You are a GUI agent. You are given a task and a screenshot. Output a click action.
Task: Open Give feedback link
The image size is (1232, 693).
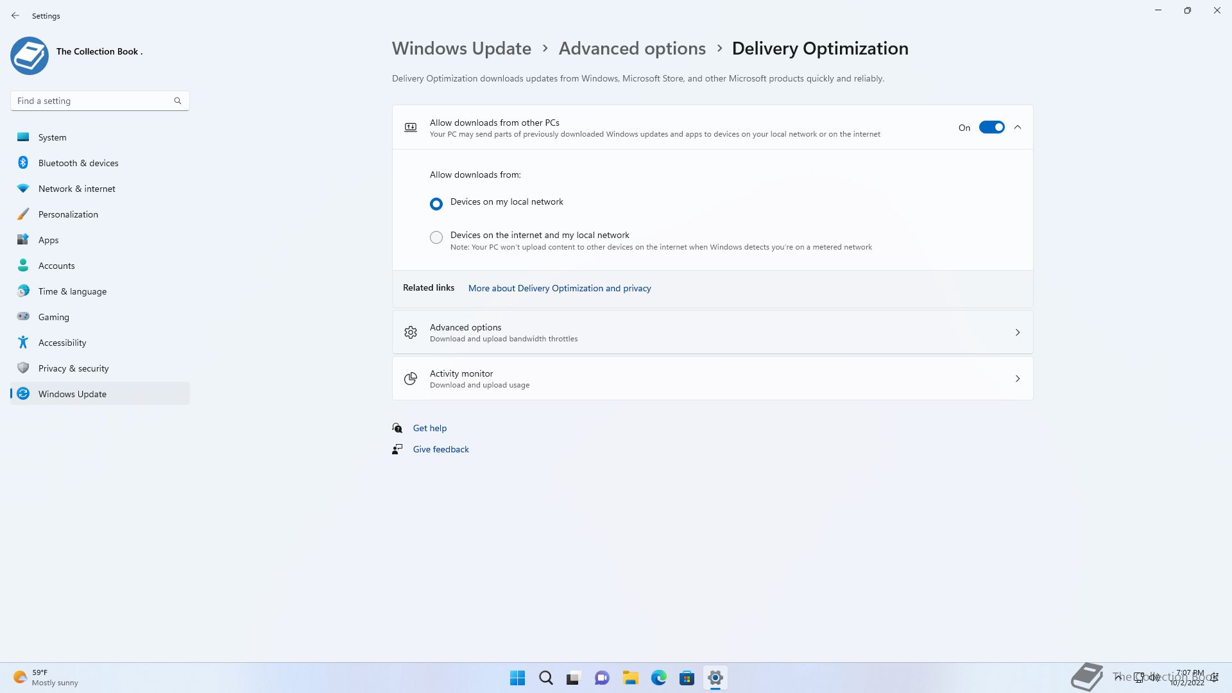pos(441,449)
